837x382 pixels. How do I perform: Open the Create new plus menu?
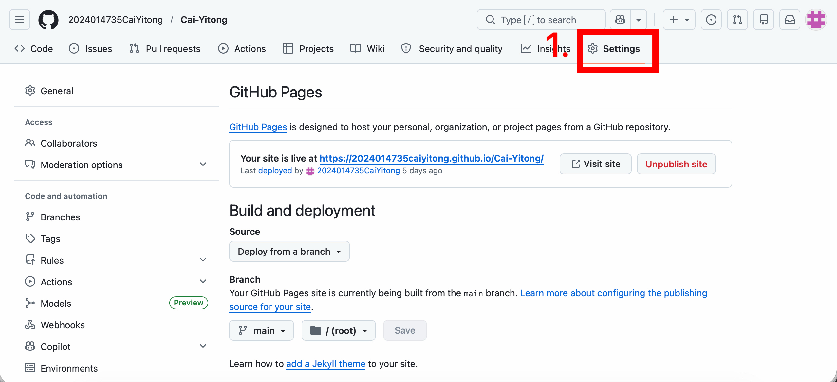click(x=679, y=20)
